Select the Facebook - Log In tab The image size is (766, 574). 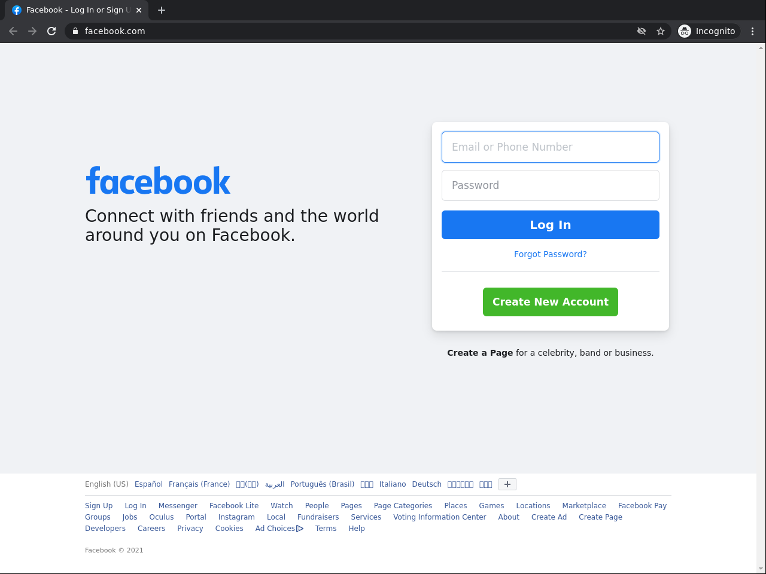pos(77,10)
